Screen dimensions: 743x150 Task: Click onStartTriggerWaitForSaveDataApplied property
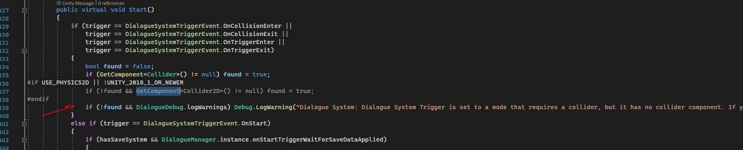tap(318, 139)
